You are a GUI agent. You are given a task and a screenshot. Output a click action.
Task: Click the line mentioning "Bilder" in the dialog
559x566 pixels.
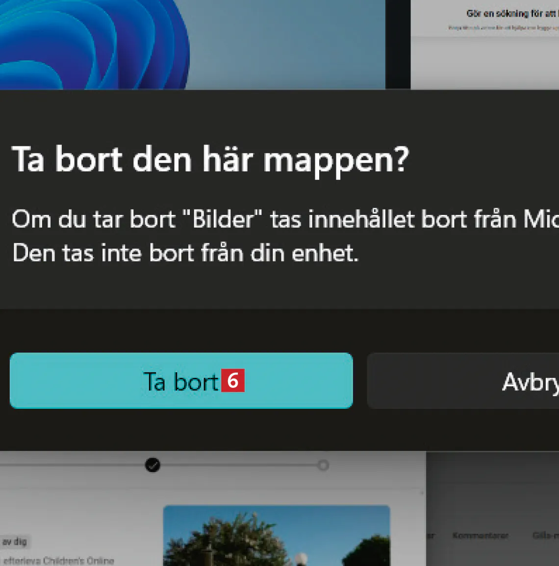(285, 219)
